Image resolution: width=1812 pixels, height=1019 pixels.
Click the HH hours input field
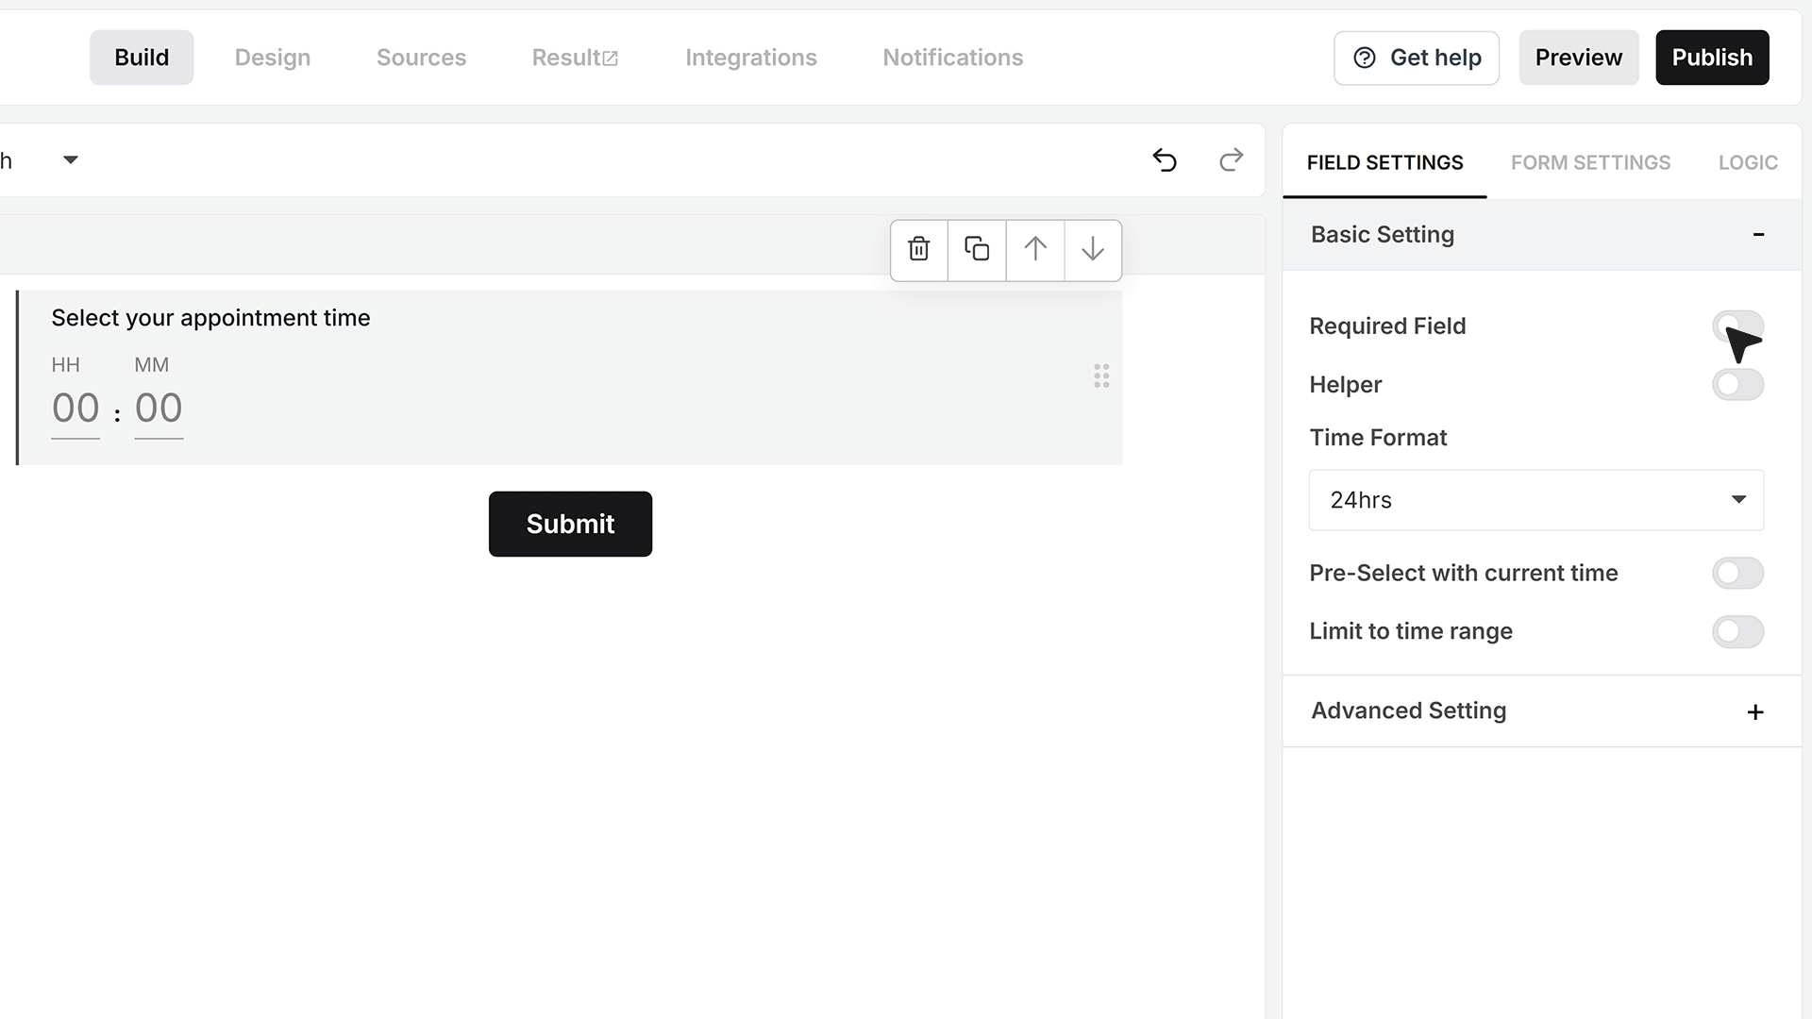point(75,409)
